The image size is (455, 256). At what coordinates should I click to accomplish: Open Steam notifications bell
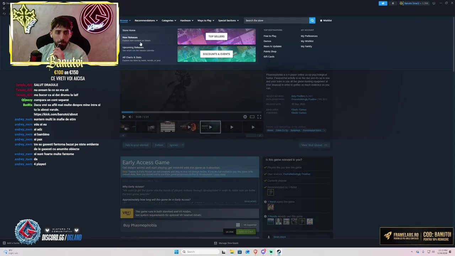[393, 3]
